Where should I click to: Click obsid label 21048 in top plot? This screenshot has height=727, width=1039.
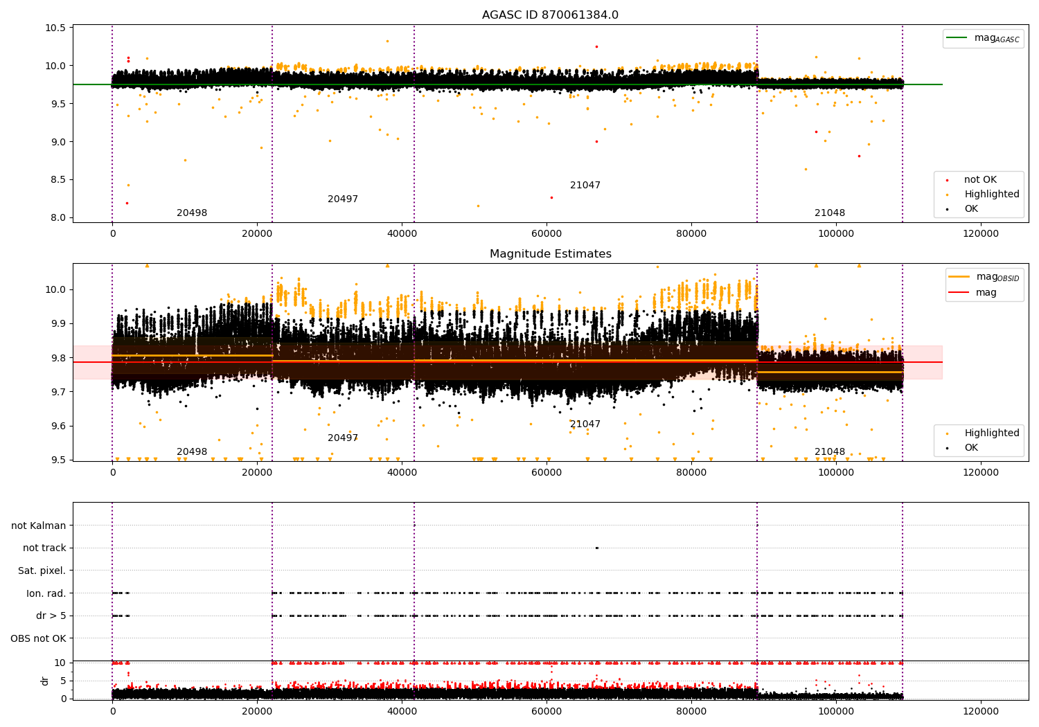[x=830, y=213]
